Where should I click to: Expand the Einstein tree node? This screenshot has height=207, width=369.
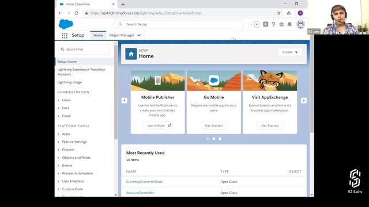(58, 149)
